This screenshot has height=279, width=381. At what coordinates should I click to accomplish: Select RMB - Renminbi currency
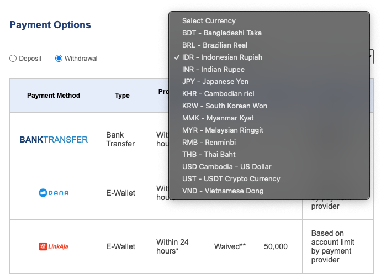tap(209, 143)
